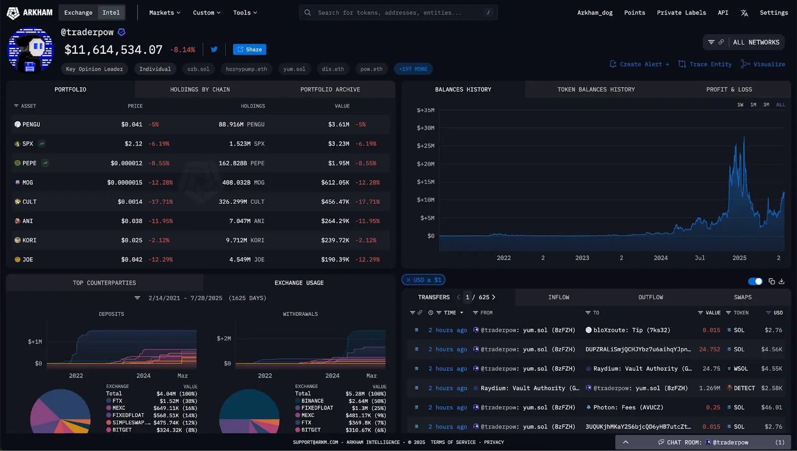The image size is (797, 451).
Task: Switch to the HOLDINGS BY CHAIN tab
Action: (200, 90)
